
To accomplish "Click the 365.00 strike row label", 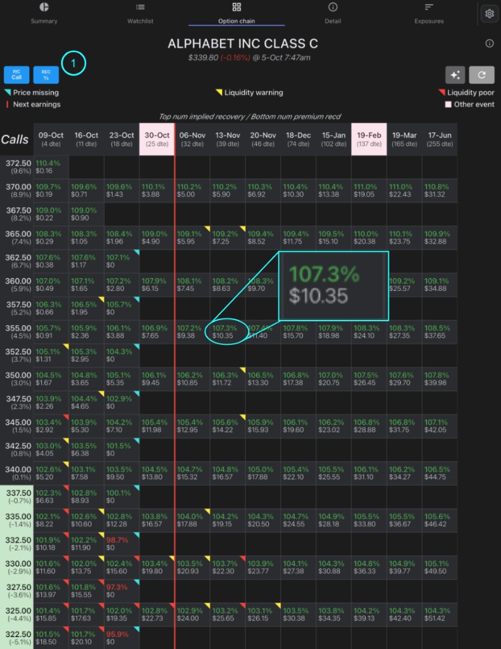I will point(17,238).
